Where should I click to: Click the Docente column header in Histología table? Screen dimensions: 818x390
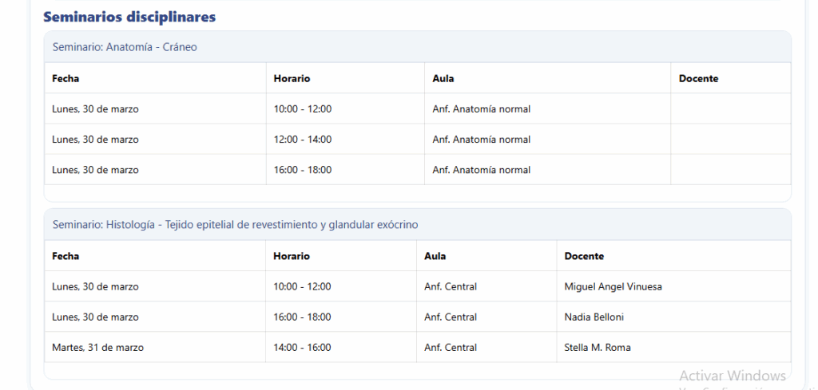(584, 256)
